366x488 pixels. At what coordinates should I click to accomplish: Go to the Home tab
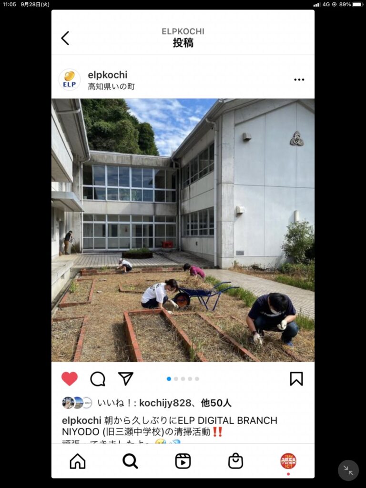tap(78, 461)
